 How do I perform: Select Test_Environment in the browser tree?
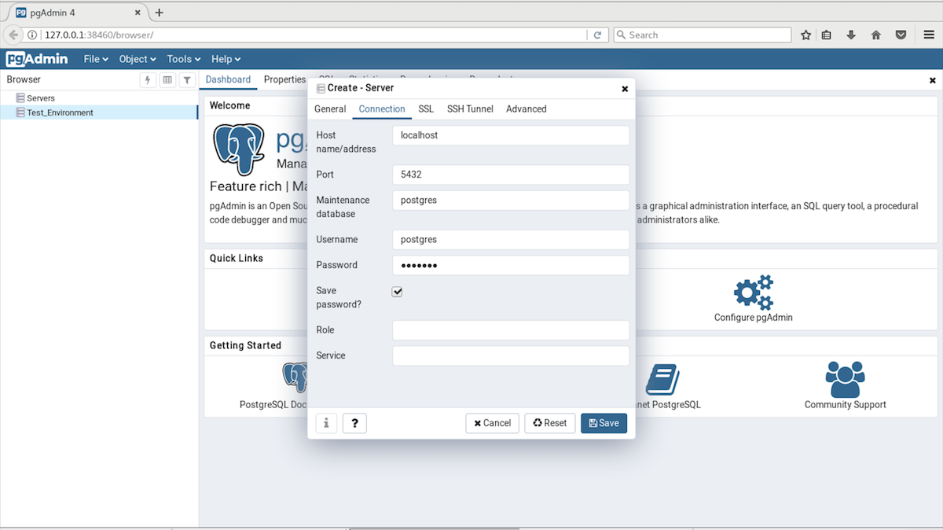[60, 112]
